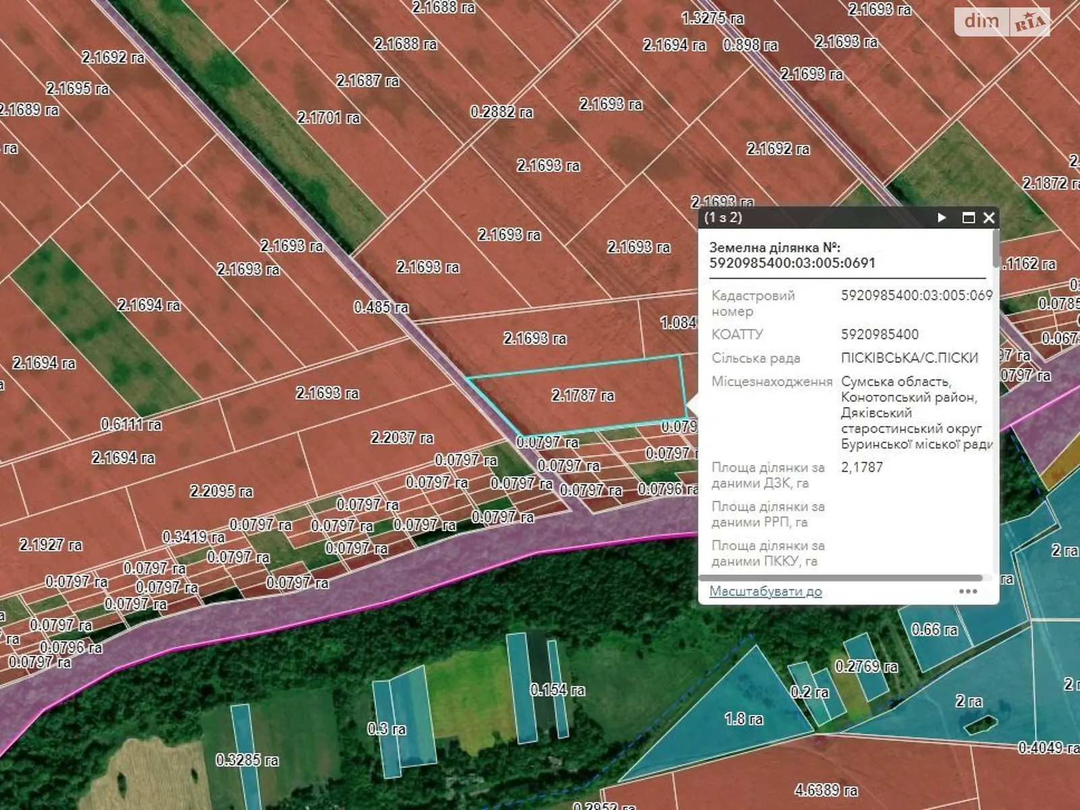Click 'Масштабувати до' zoom link
The image size is (1080, 810).
click(765, 591)
